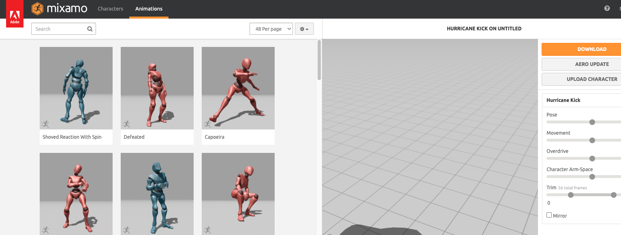Select the Capoeira animation thumbnail
The image size is (621, 235).
point(238,88)
